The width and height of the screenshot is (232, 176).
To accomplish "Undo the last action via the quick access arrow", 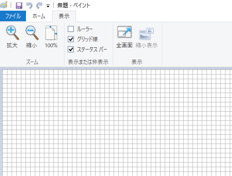I will (29, 6).
